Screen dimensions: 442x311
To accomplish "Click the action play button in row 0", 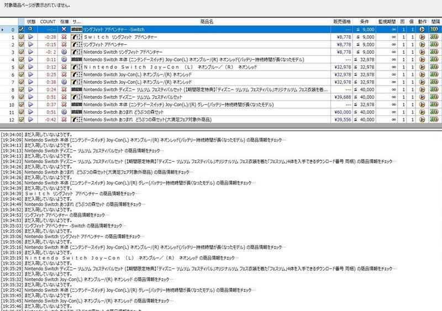I will [x=422, y=29].
